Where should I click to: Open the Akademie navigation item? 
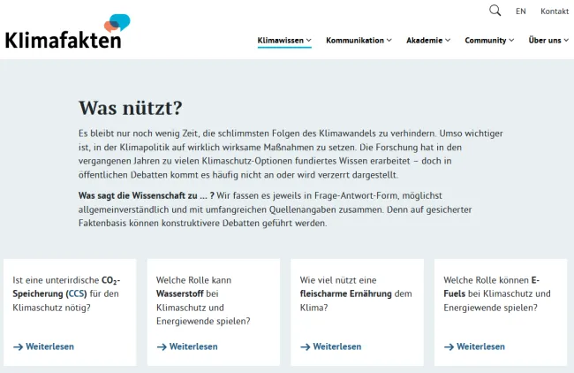[x=424, y=40]
